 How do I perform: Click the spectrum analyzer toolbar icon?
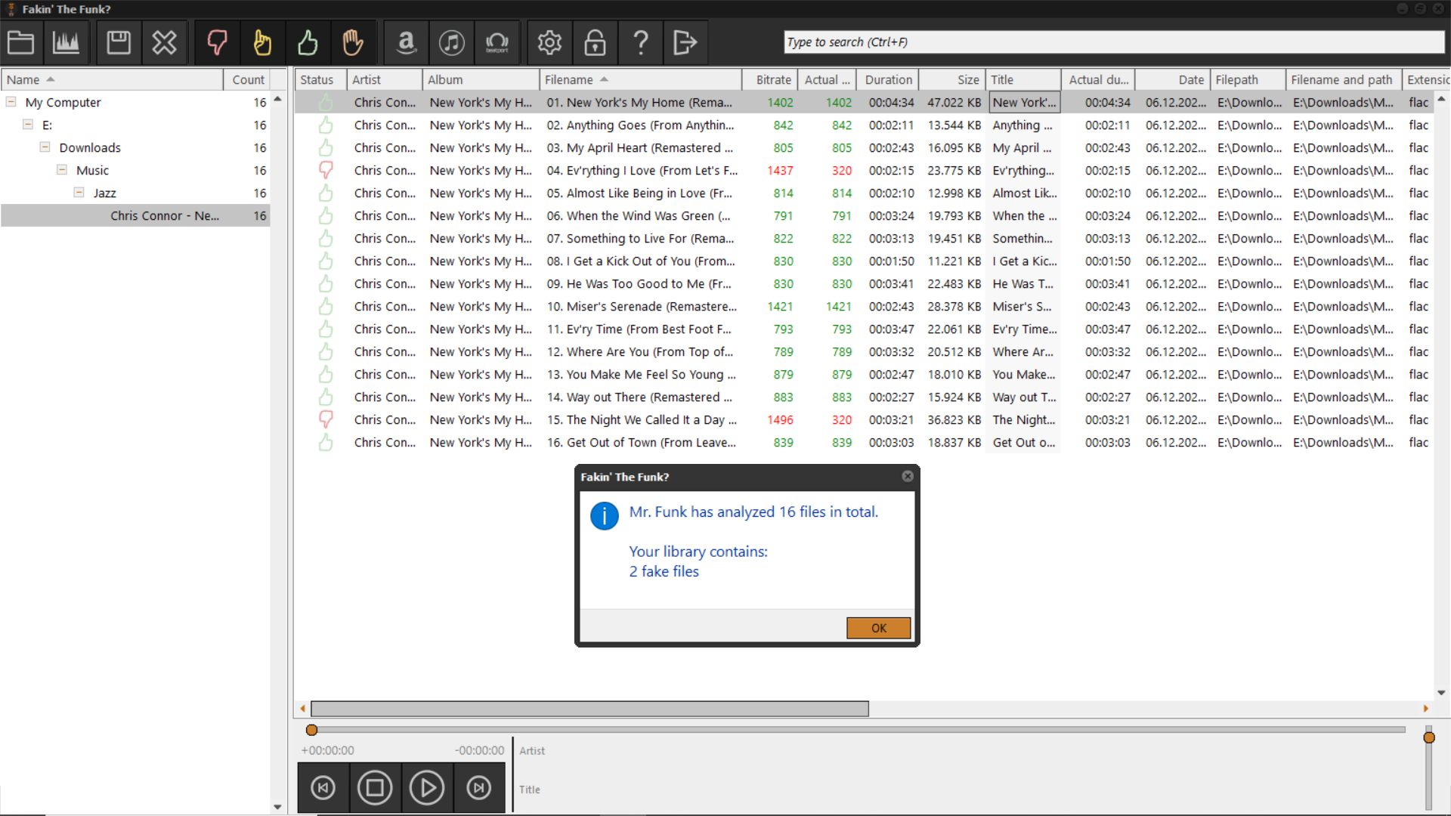coord(67,42)
